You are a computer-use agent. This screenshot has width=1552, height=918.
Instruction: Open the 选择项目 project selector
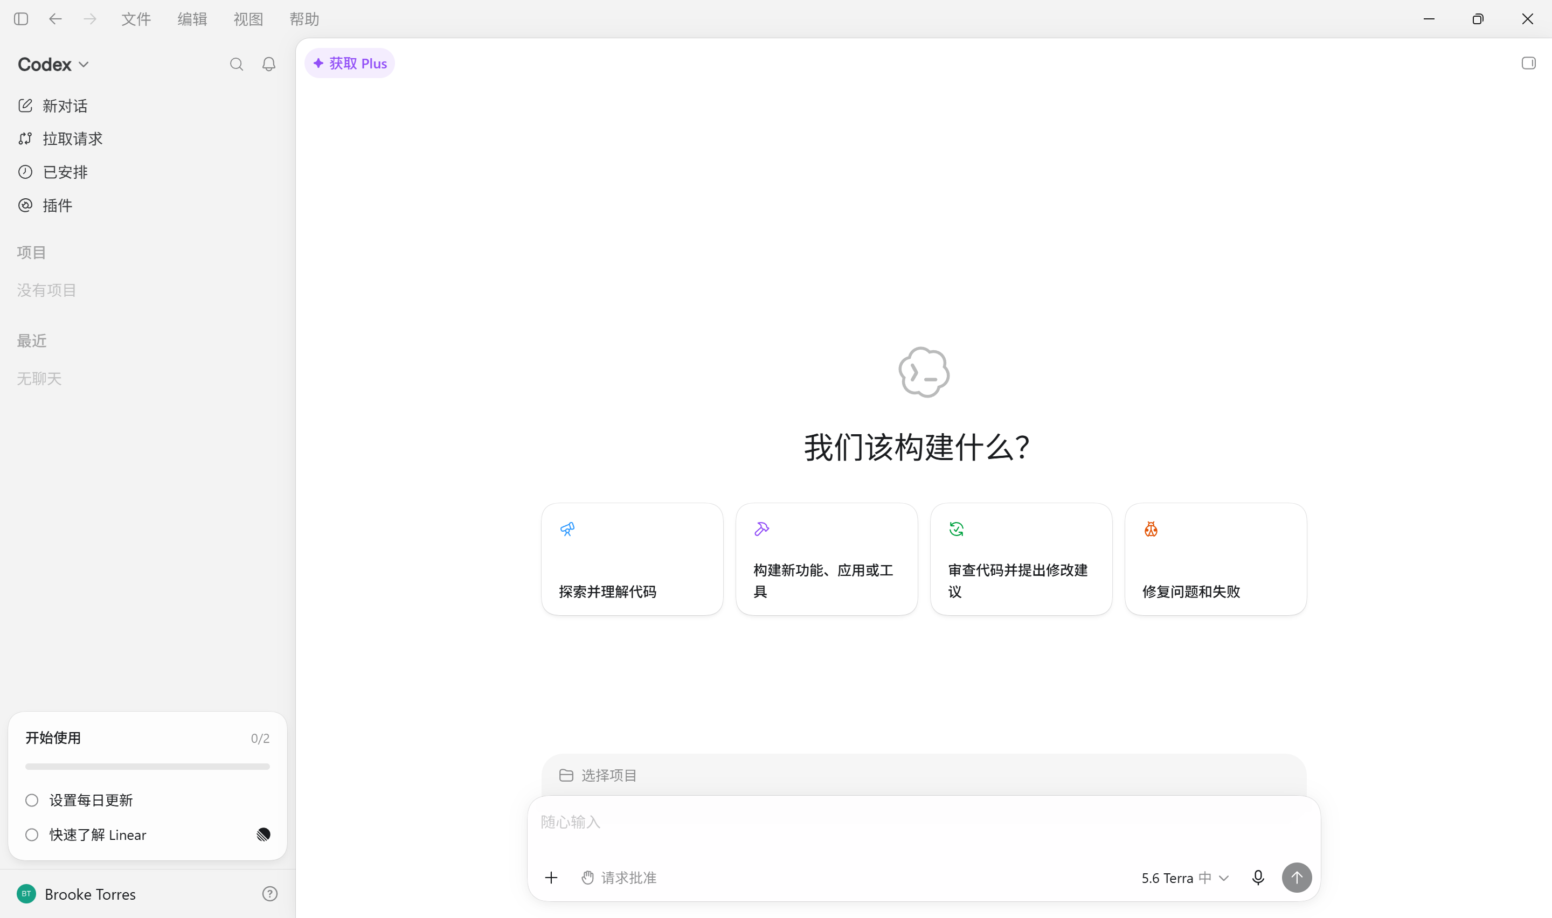[x=598, y=775]
